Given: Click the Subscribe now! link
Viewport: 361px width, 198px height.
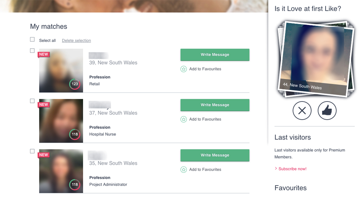Looking at the screenshot, I should coord(292,169).
